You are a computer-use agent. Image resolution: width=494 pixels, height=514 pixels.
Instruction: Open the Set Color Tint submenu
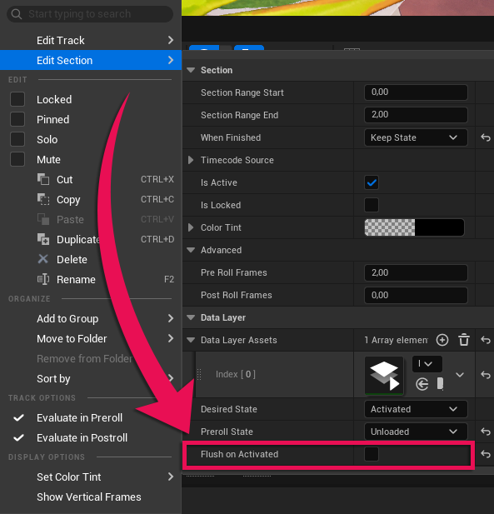coord(91,477)
